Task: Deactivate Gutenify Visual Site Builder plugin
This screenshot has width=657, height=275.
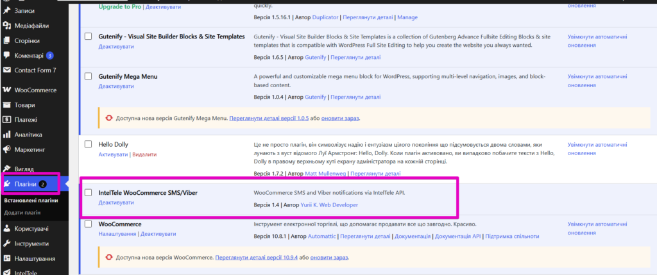Action: [116, 46]
